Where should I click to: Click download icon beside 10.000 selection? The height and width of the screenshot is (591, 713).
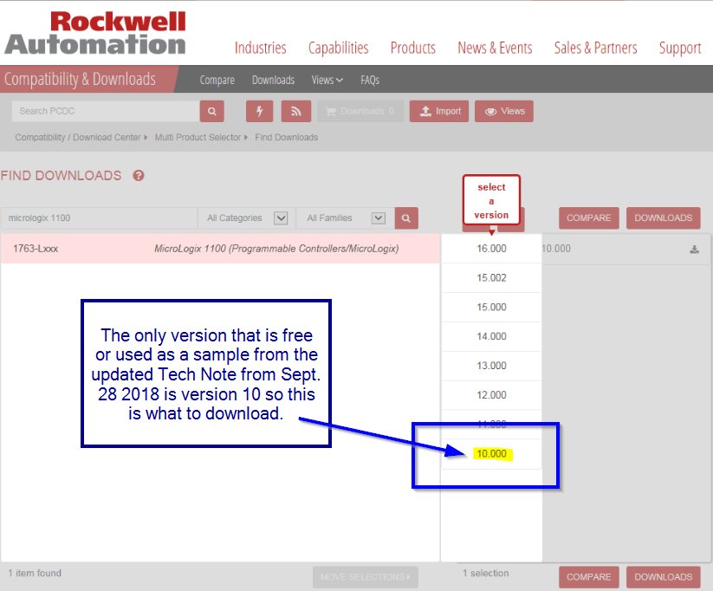[x=694, y=249]
